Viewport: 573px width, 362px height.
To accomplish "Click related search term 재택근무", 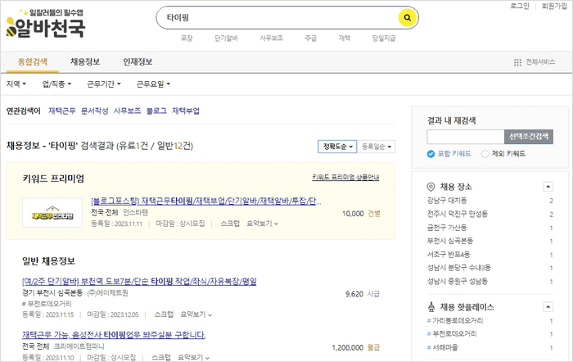I will [x=61, y=111].
